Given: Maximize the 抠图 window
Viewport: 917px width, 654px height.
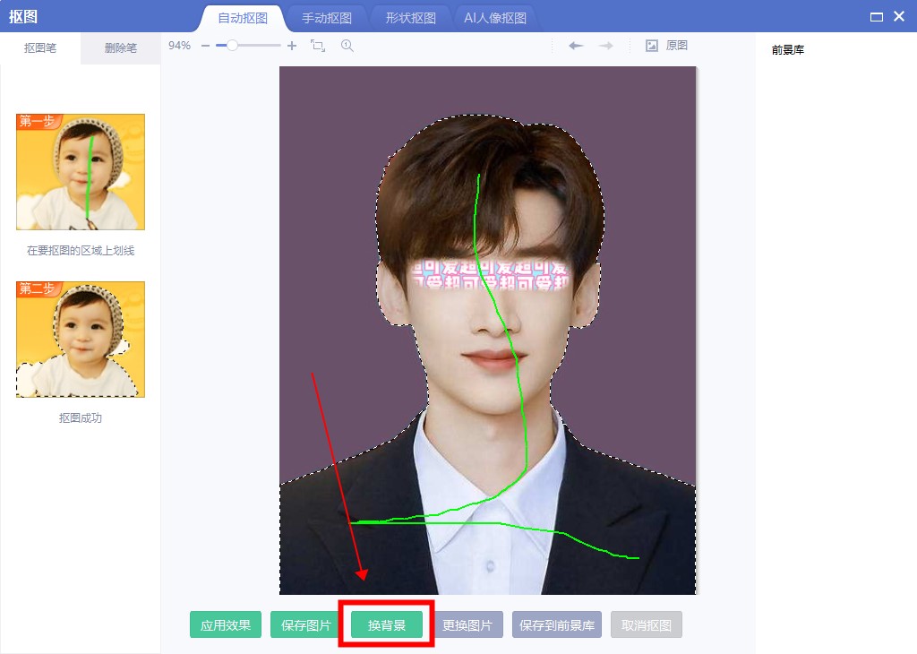Looking at the screenshot, I should coord(876,17).
